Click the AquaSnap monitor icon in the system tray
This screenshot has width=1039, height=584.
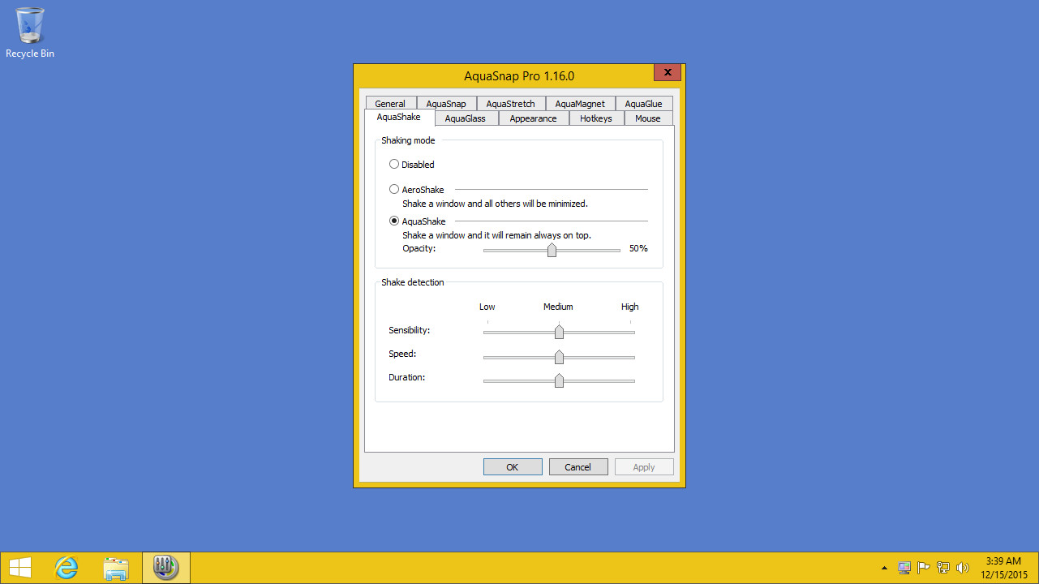904,567
